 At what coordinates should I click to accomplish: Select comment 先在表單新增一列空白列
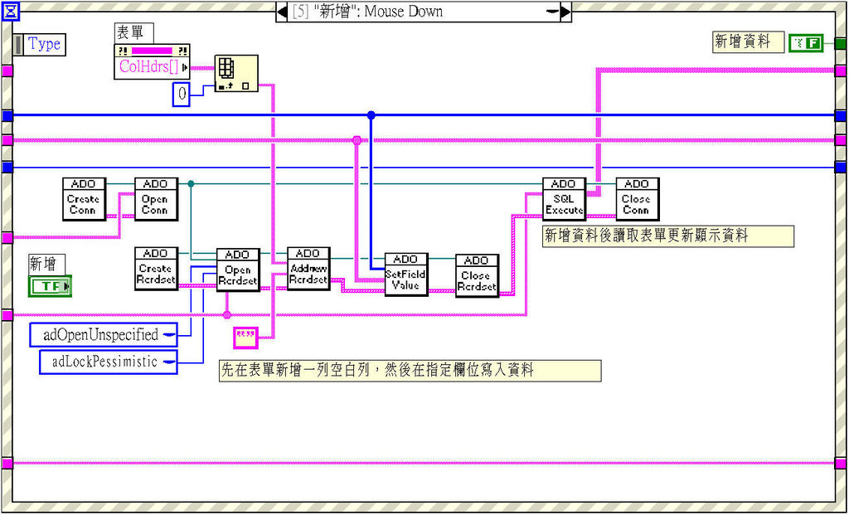tap(410, 371)
